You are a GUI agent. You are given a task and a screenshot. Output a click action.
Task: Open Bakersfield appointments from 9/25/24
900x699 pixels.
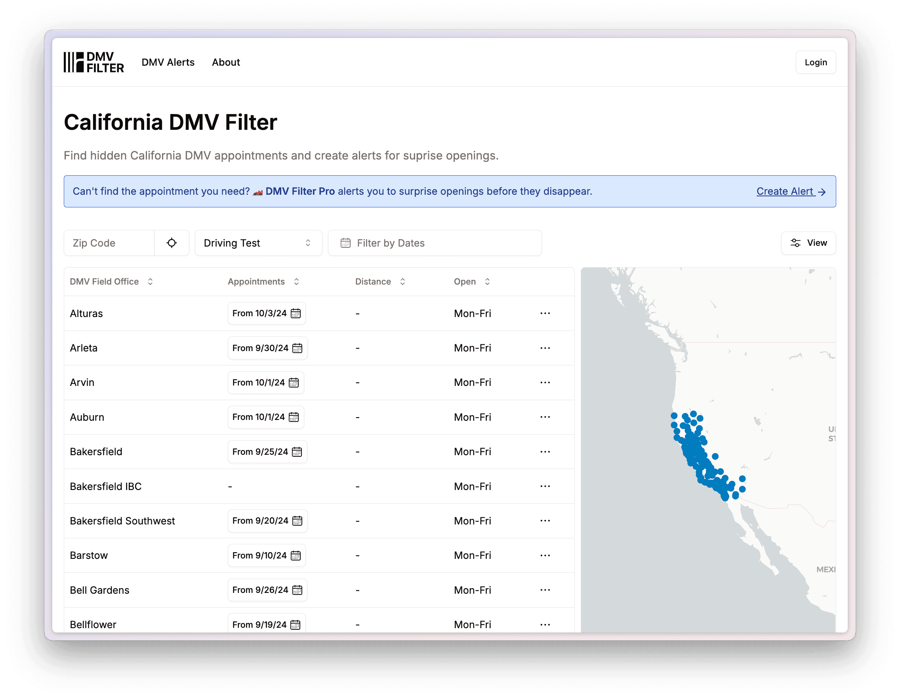coord(267,452)
